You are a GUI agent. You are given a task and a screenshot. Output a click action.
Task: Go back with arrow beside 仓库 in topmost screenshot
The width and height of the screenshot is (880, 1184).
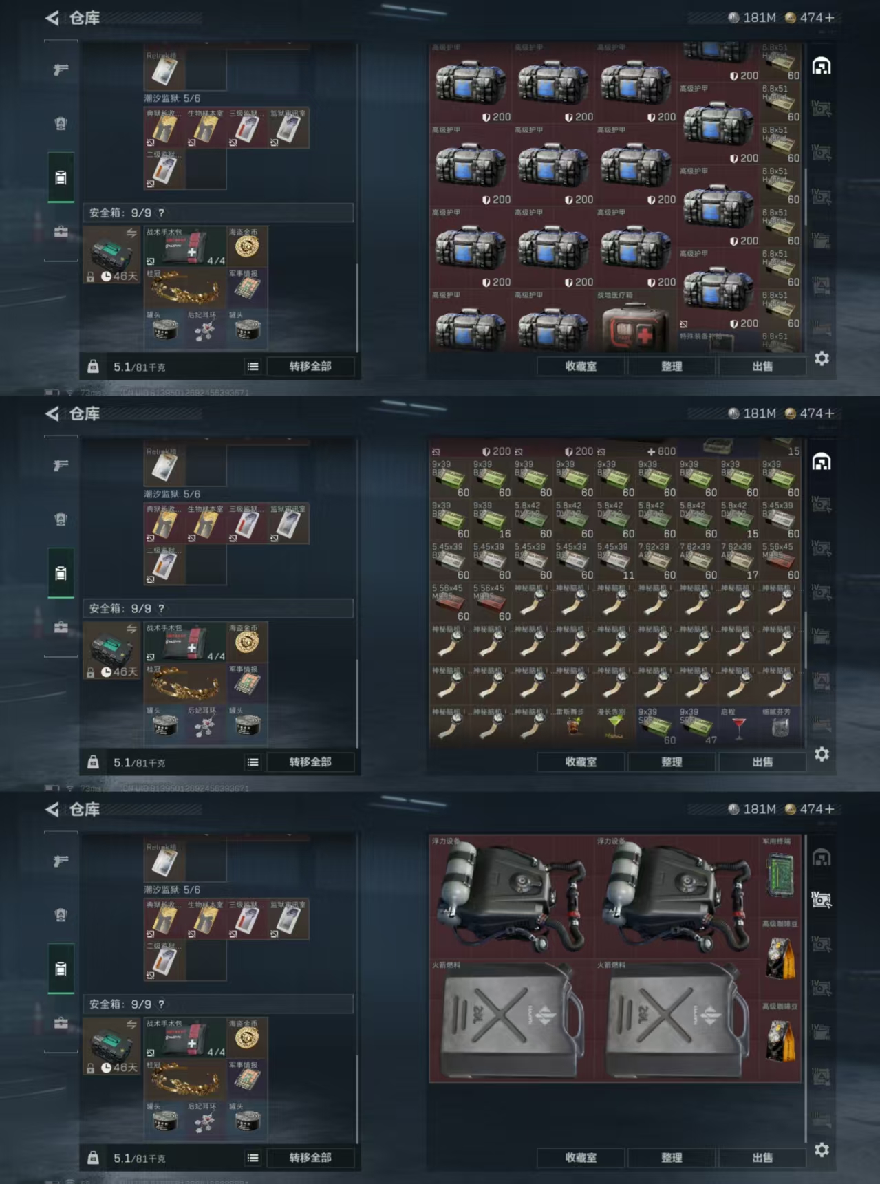[x=52, y=18]
